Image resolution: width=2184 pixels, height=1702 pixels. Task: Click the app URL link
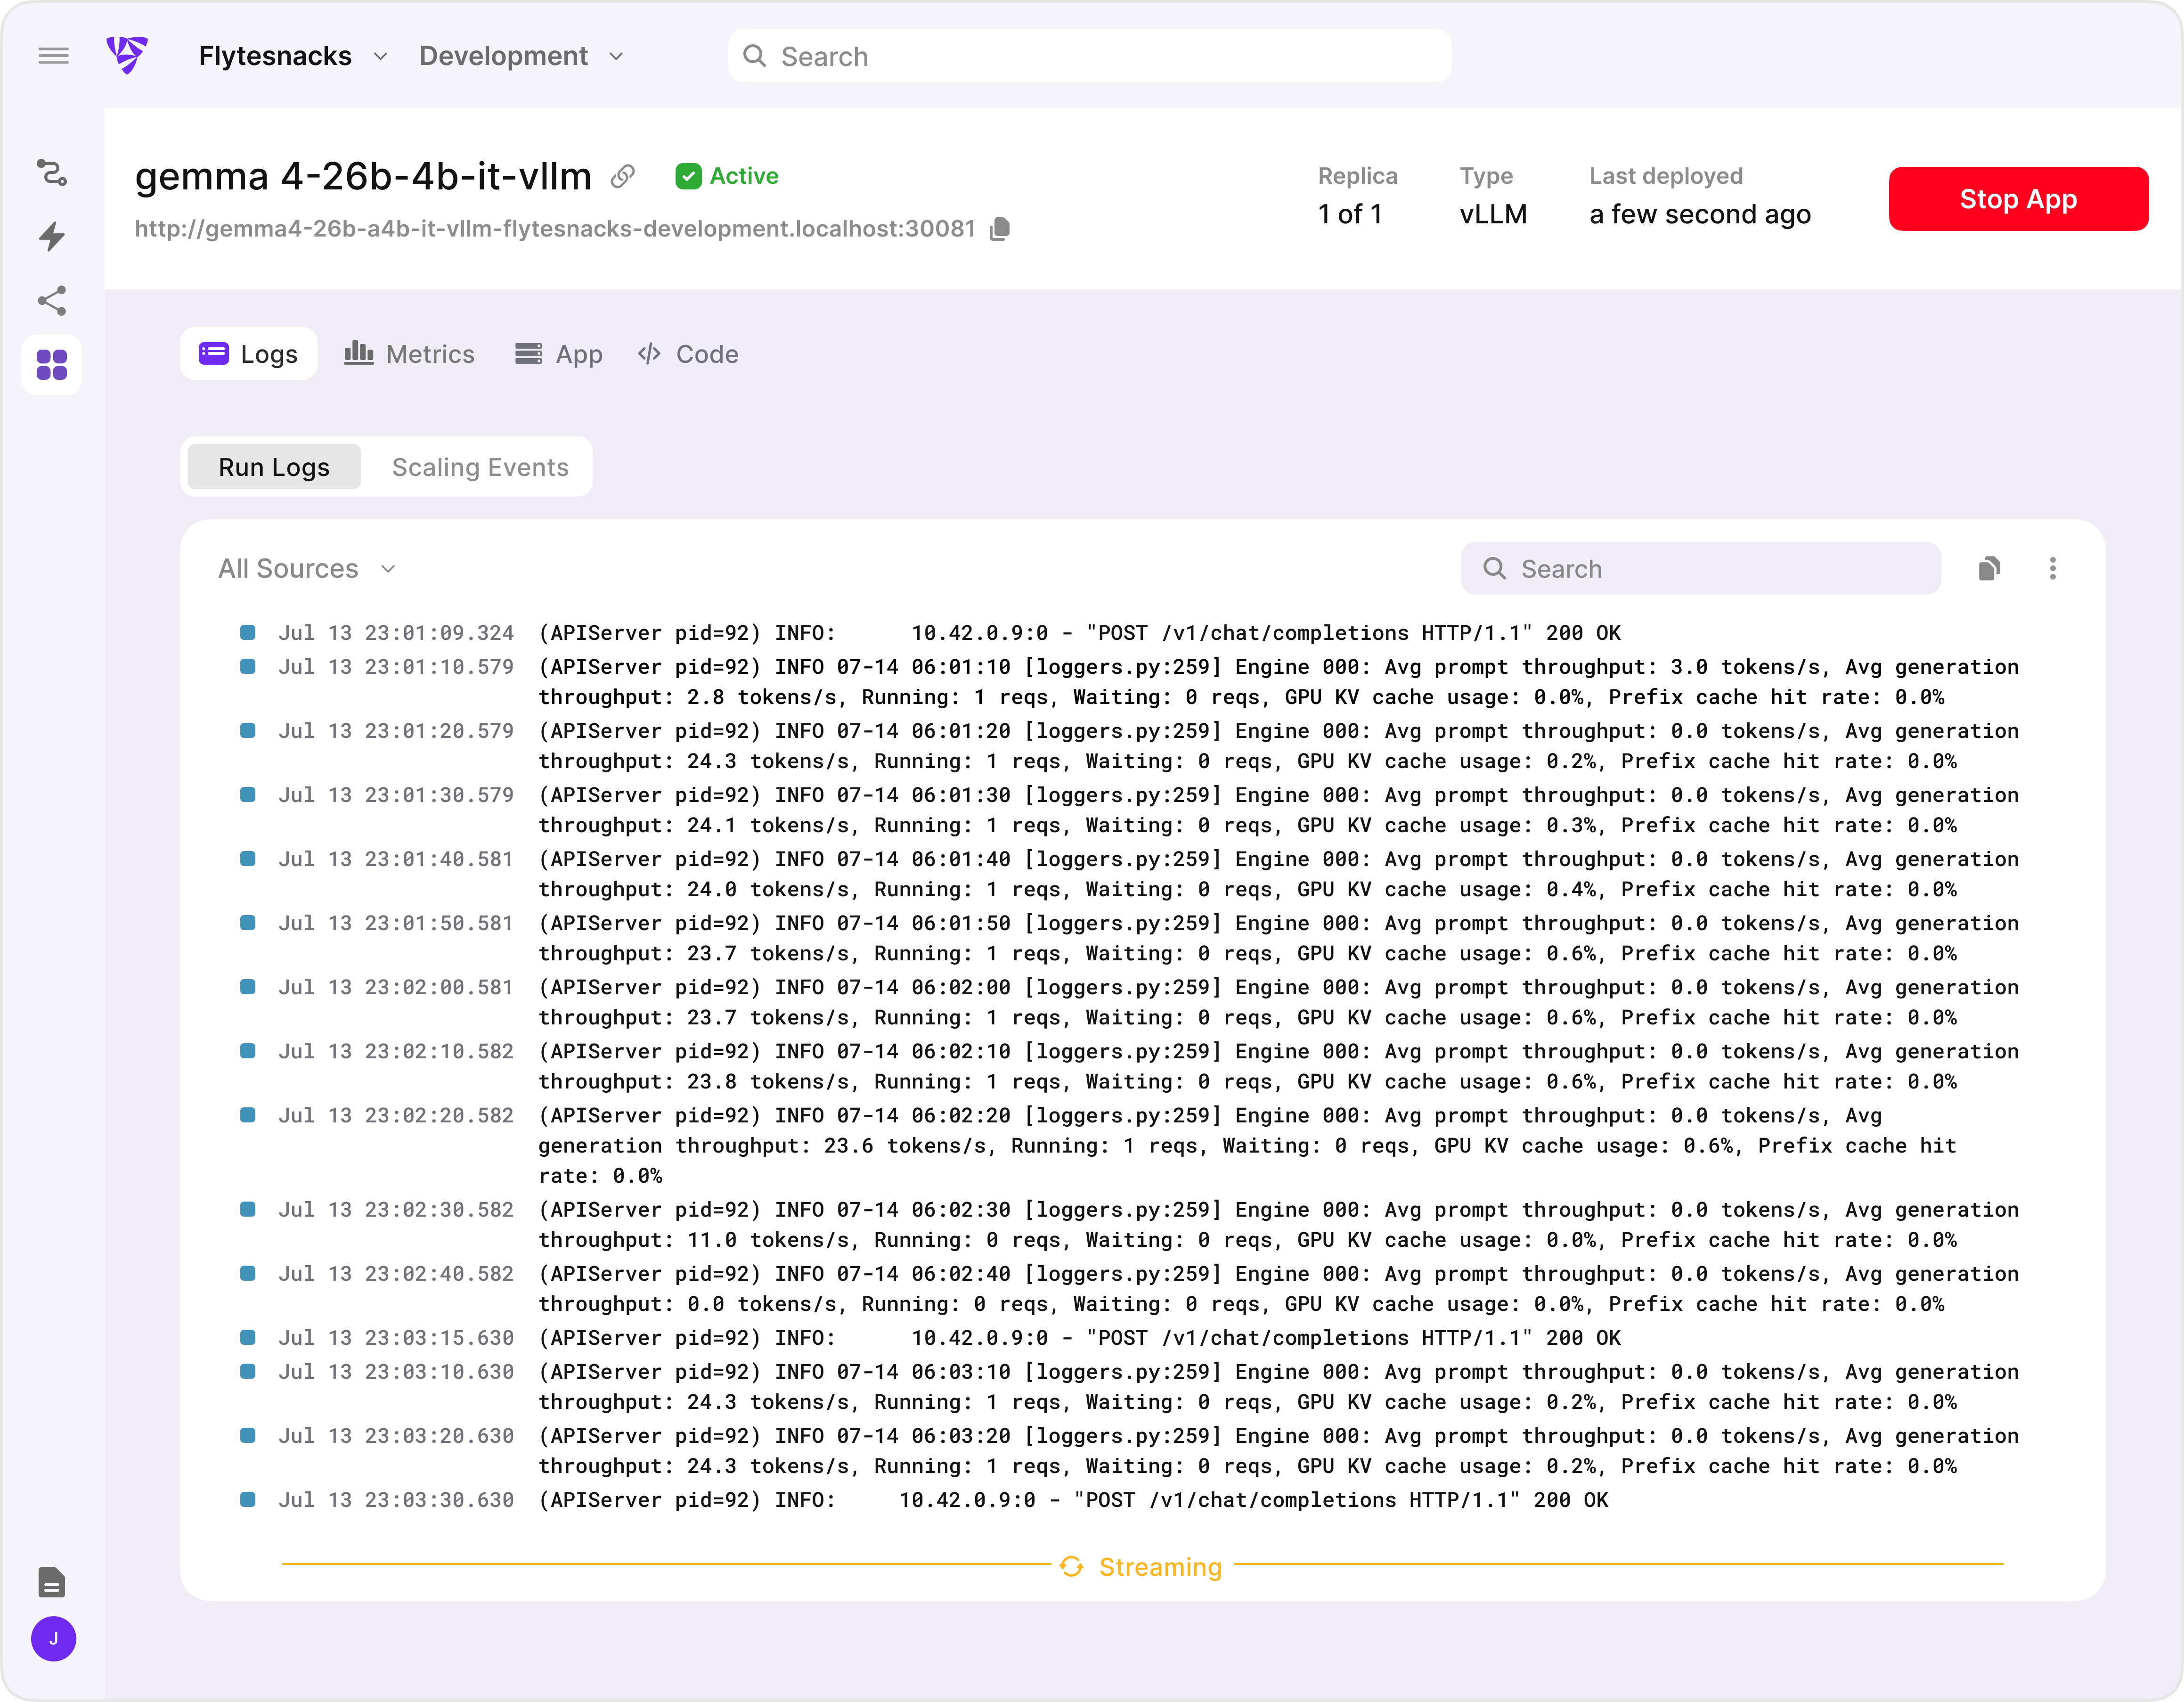[x=555, y=229]
